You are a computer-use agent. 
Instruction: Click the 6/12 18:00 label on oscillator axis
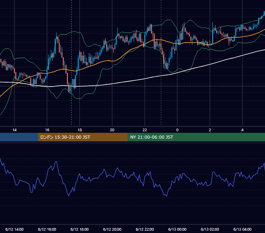pos(79,229)
